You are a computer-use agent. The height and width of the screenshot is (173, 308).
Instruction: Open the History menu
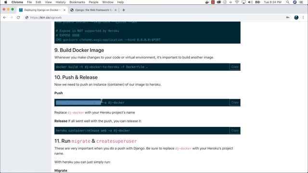(61, 2)
